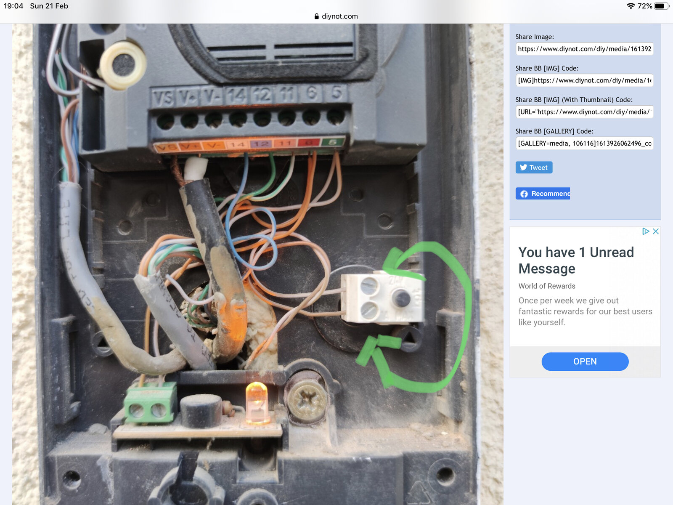Click the "You have 1 Unread Message" headline
Screen dimensions: 673x505
(x=576, y=260)
